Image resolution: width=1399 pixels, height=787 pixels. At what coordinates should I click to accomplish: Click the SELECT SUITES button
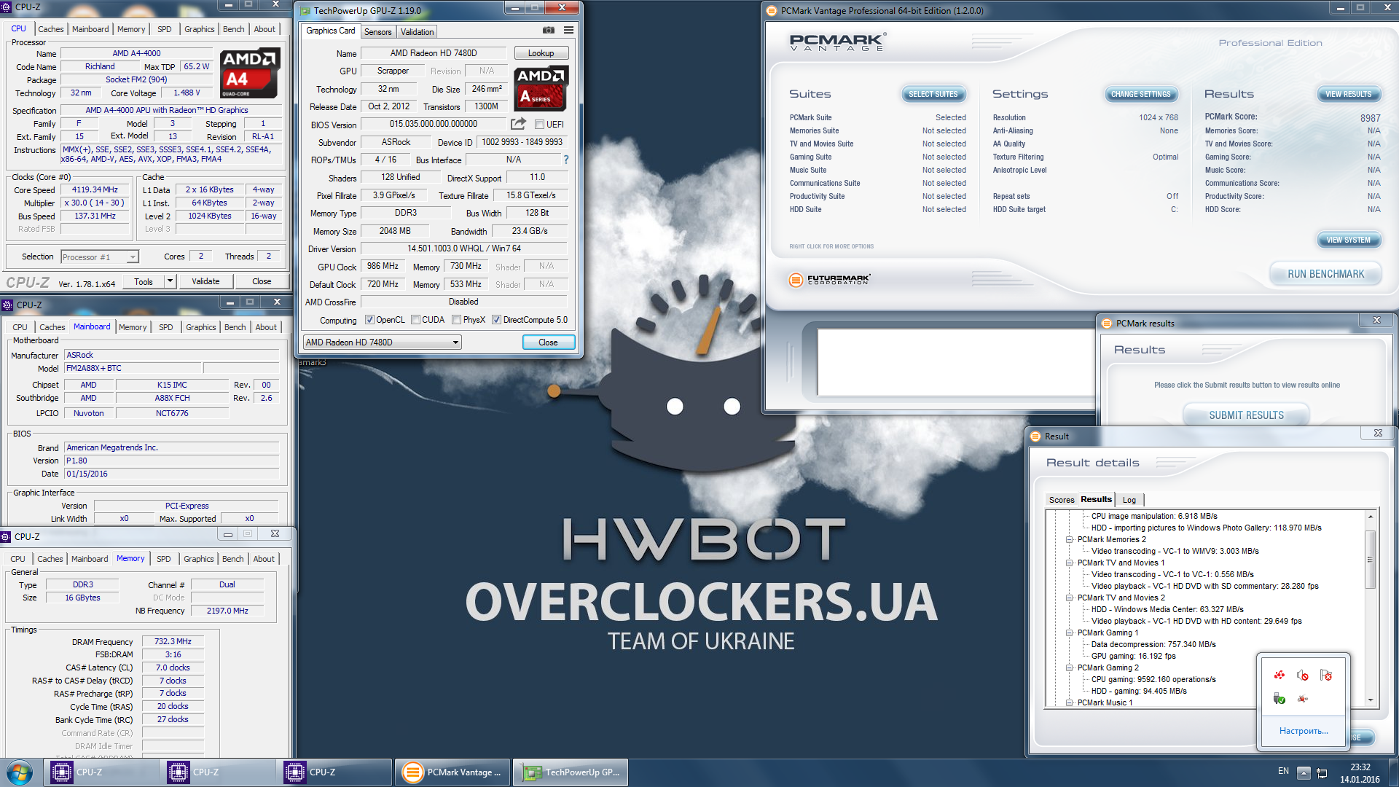coord(933,94)
